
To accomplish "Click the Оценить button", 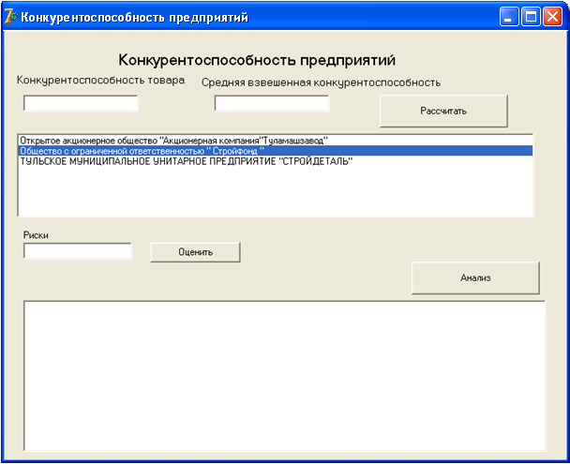I will click(196, 252).
